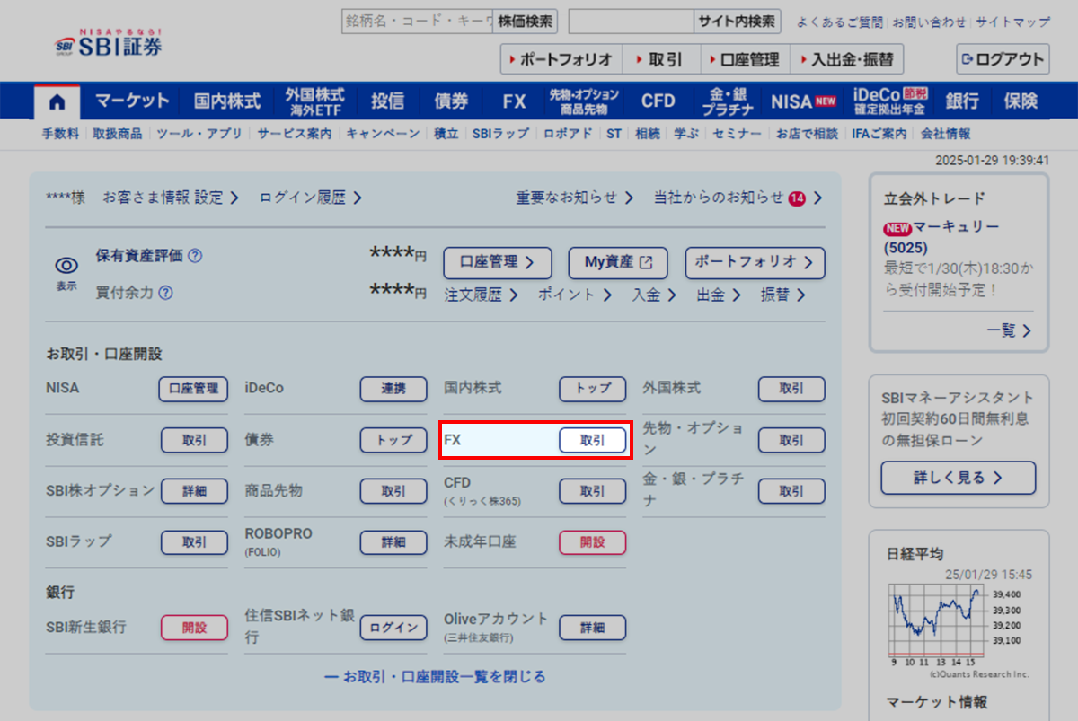Image resolution: width=1078 pixels, height=721 pixels.
Task: Open お客さま情報 設定 link
Action: pyautogui.click(x=171, y=198)
